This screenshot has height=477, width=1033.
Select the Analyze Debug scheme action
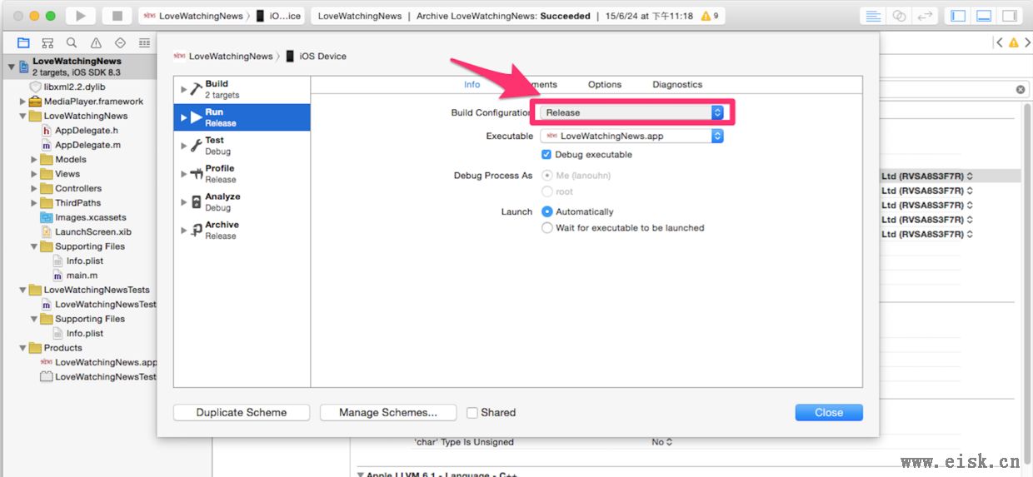coord(242,202)
